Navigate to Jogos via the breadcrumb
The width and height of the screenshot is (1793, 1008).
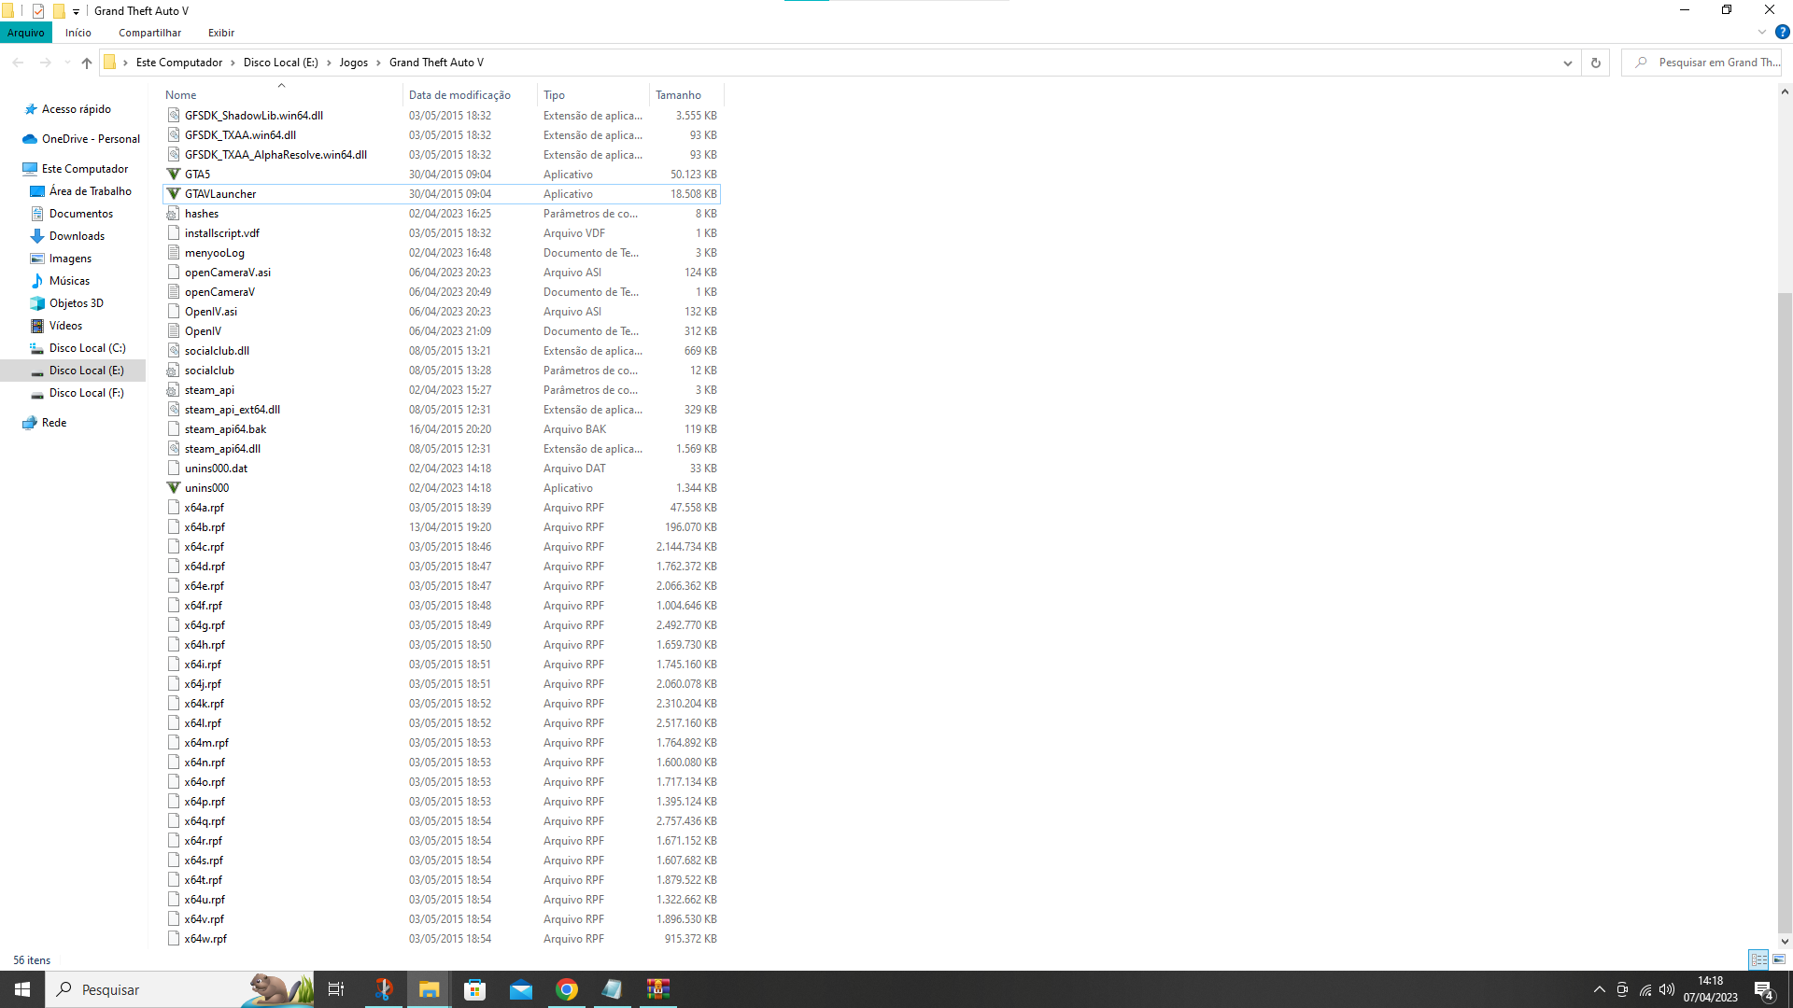(353, 63)
